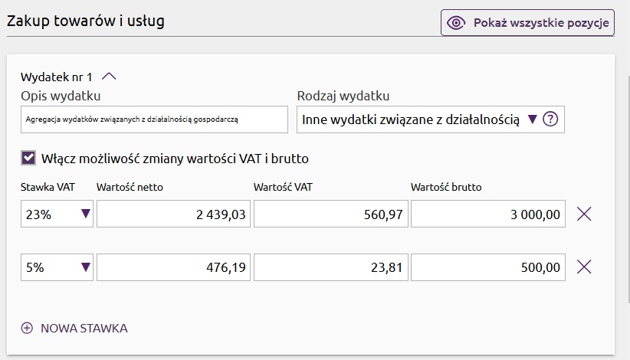630x360 pixels.
Task: Click the Pokaż wszystkie pozycje button
Action: click(527, 23)
